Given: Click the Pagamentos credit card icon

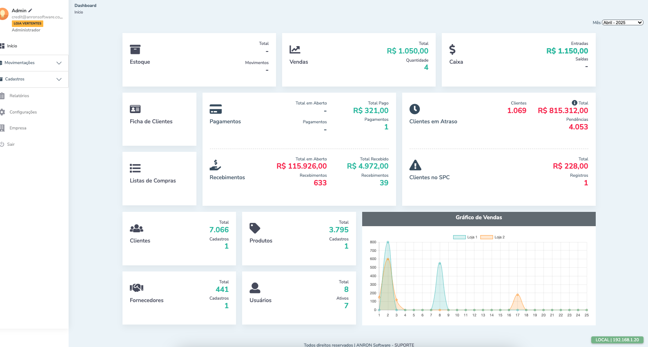Looking at the screenshot, I should [215, 109].
